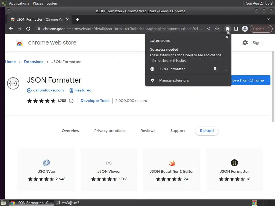This screenshot has width=275, height=206.
Task: Click the page vertical scrollbar
Action: point(273,87)
